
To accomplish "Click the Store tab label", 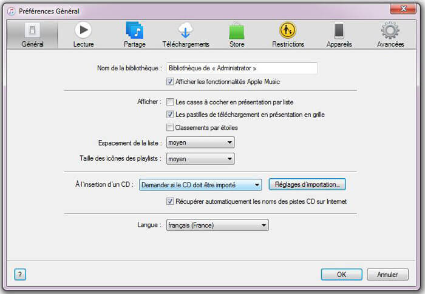I will pyautogui.click(x=237, y=44).
